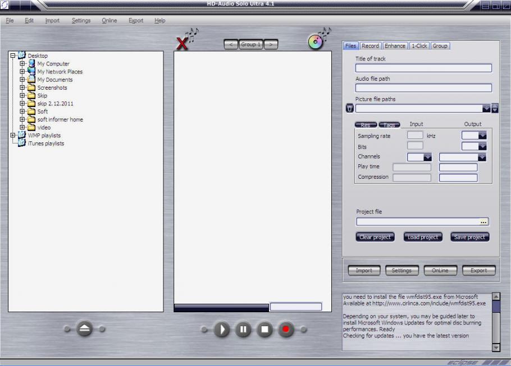Start recording with the red record button

coord(286,330)
